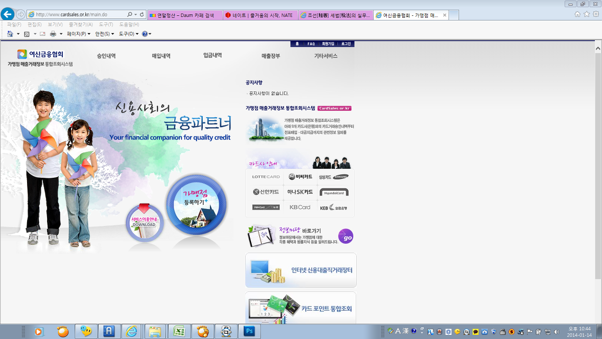602x339 pixels.
Task: Open Excel from the taskbar
Action: [179, 331]
